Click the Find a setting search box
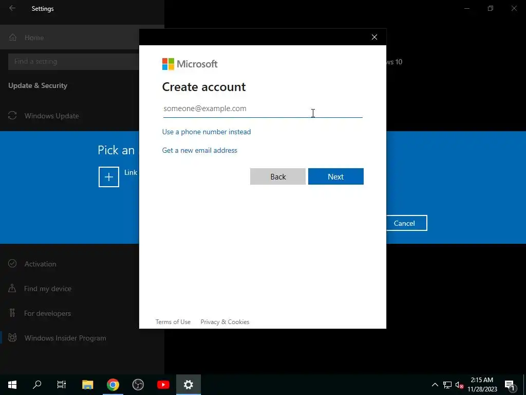Image resolution: width=526 pixels, height=395 pixels. click(x=73, y=62)
